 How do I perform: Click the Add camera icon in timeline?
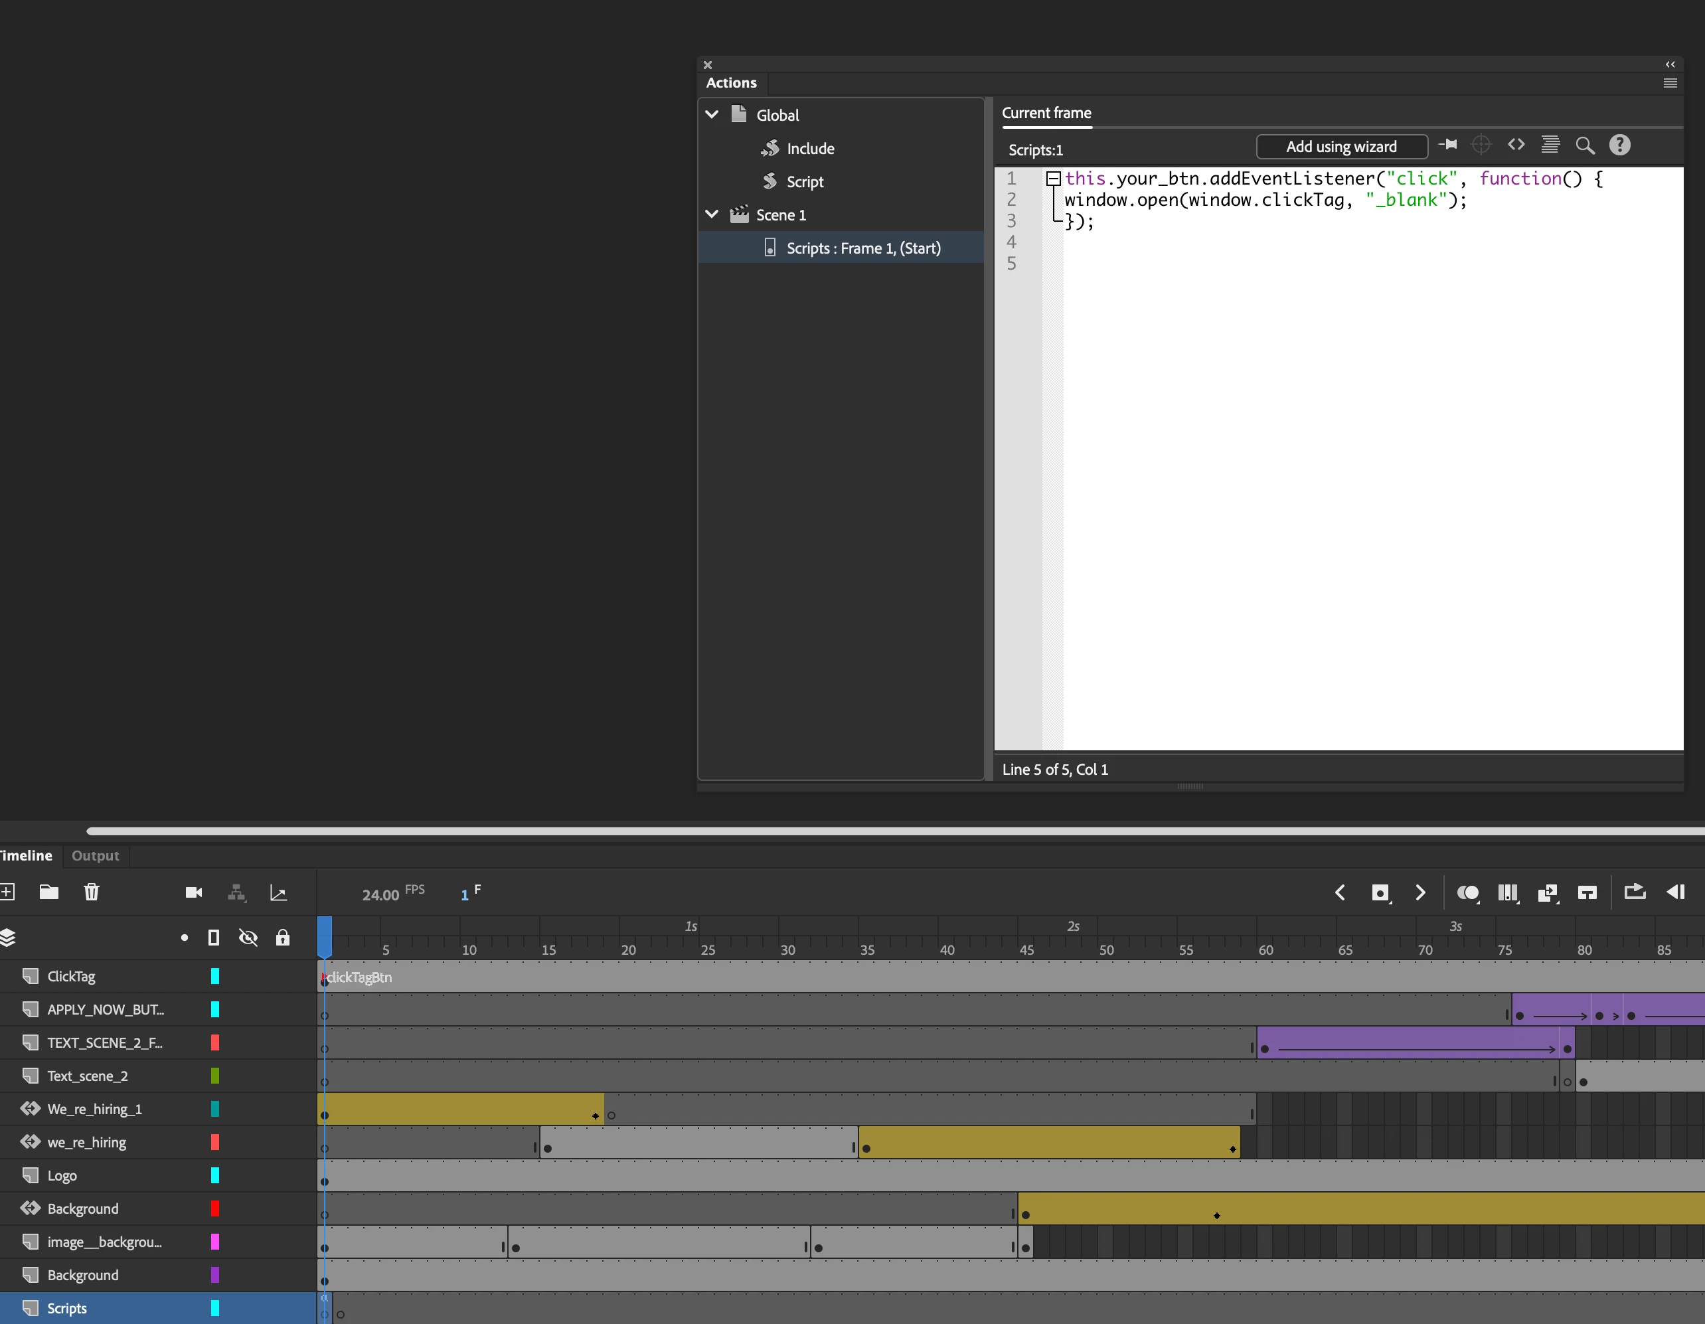194,892
